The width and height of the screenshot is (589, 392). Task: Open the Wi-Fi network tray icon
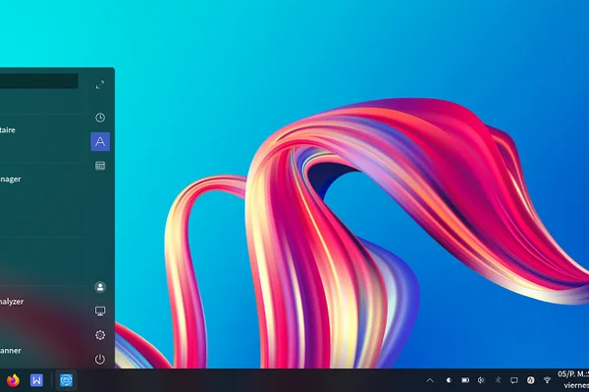pyautogui.click(x=547, y=380)
